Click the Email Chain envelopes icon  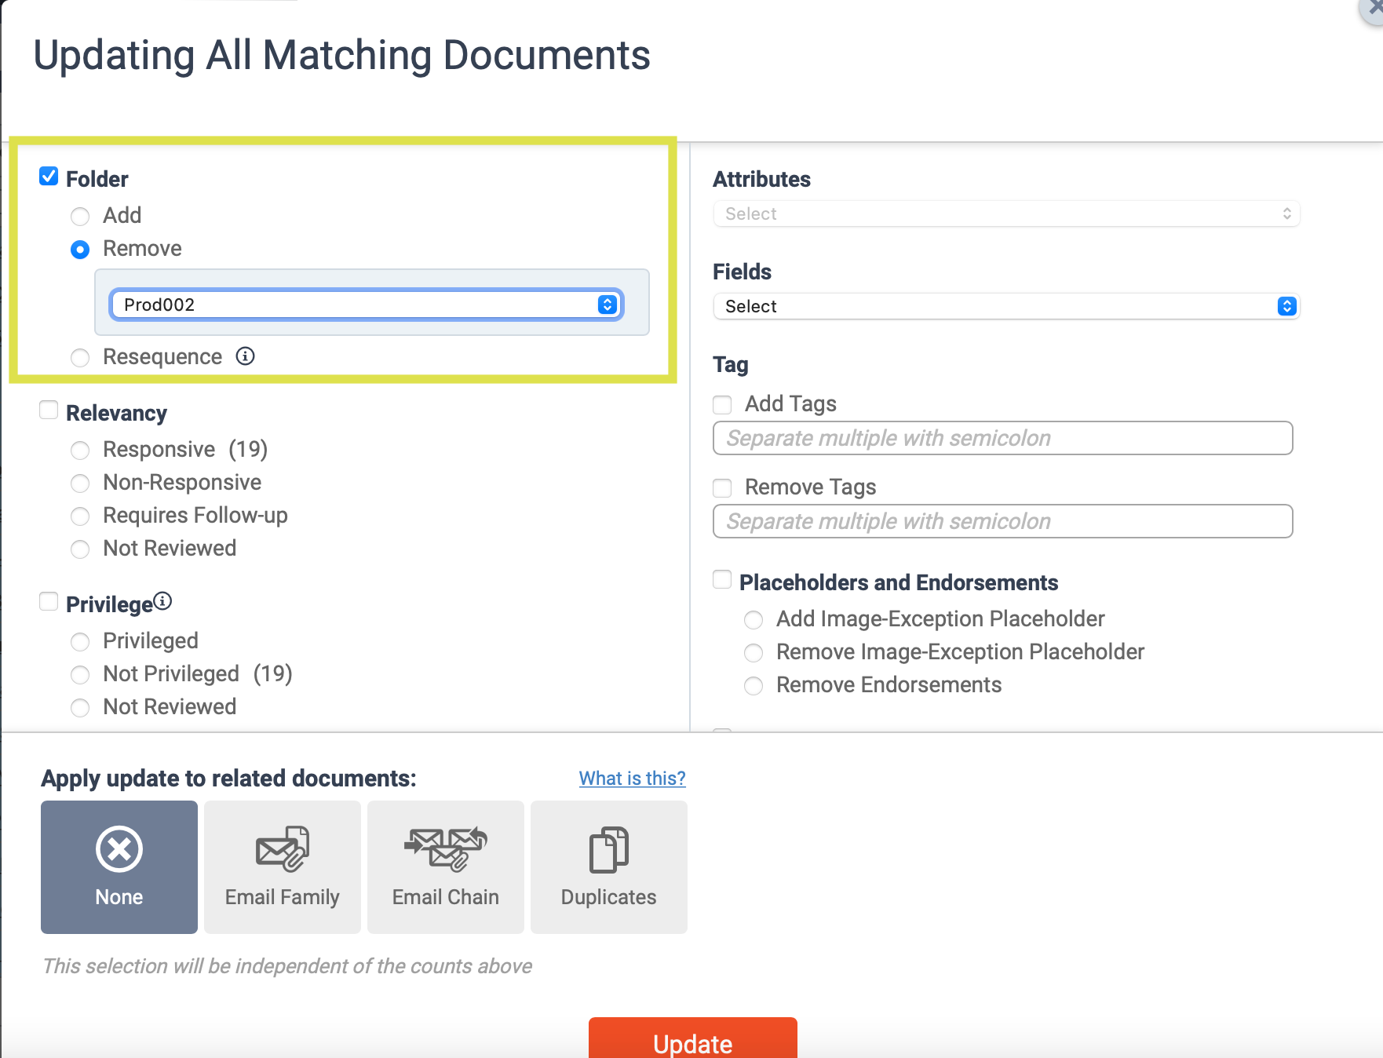(446, 848)
